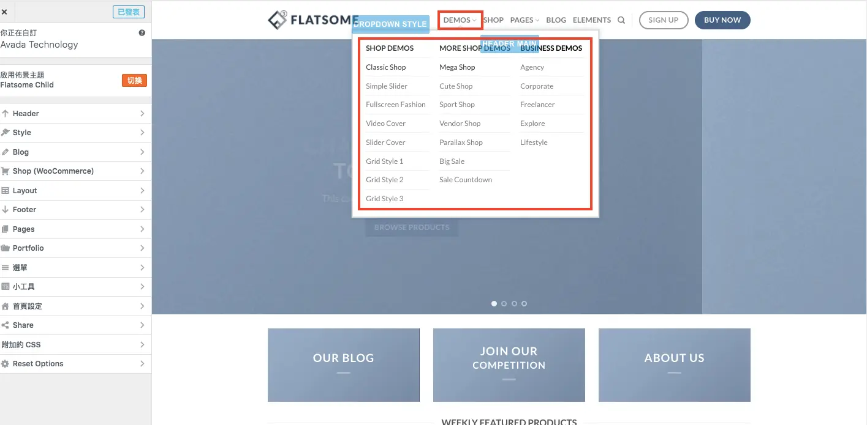Select the first slider dot
Screen dimensions: 867x425
(x=494, y=303)
